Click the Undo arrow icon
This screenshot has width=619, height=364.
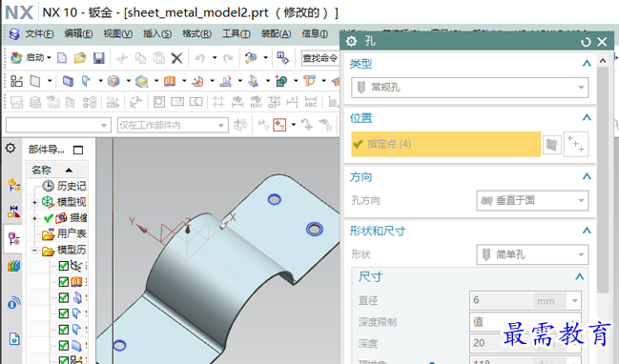pos(200,58)
